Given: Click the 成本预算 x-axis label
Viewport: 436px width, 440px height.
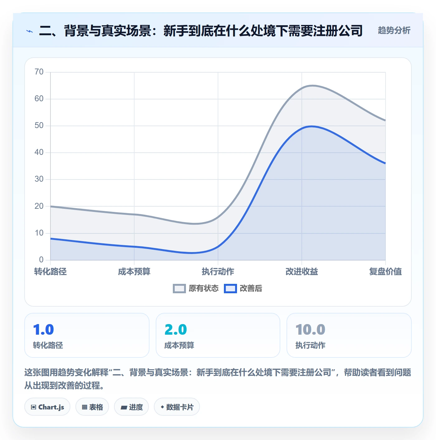Looking at the screenshot, I should click(134, 272).
